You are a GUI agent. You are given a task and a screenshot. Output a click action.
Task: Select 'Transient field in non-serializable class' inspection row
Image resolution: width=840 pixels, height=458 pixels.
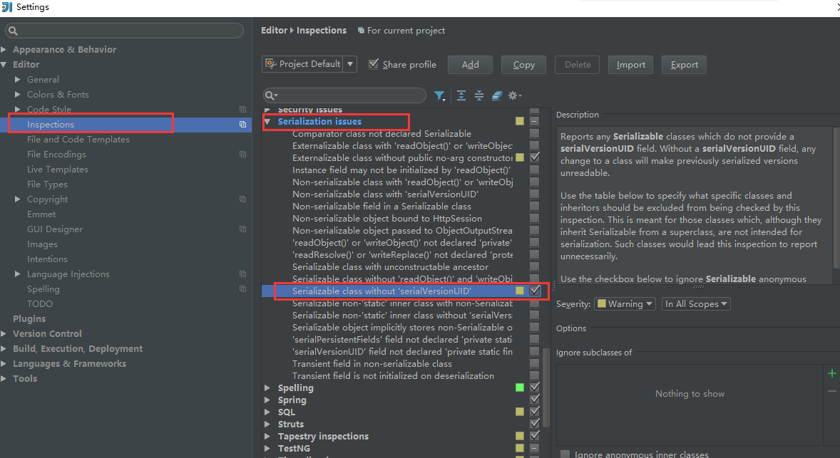372,364
